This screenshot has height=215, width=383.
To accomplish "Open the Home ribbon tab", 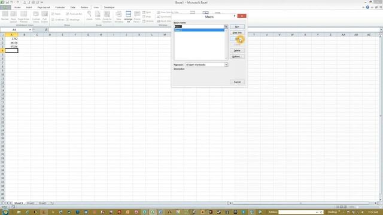I will click(x=17, y=7).
